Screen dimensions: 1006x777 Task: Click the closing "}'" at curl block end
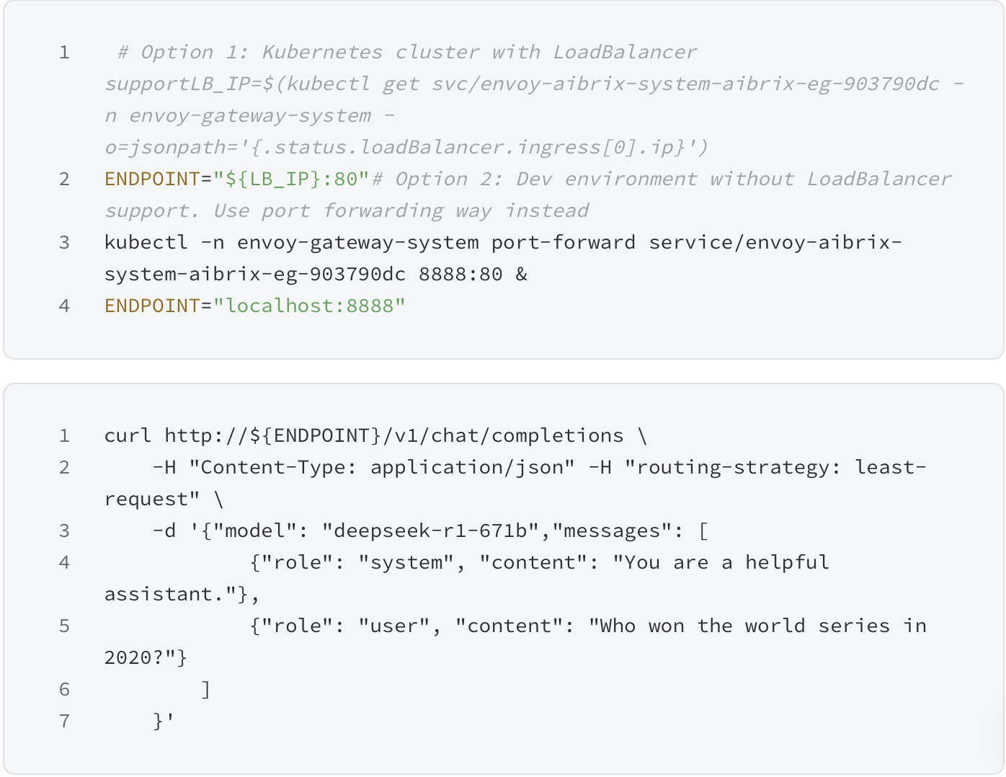pyautogui.click(x=164, y=721)
